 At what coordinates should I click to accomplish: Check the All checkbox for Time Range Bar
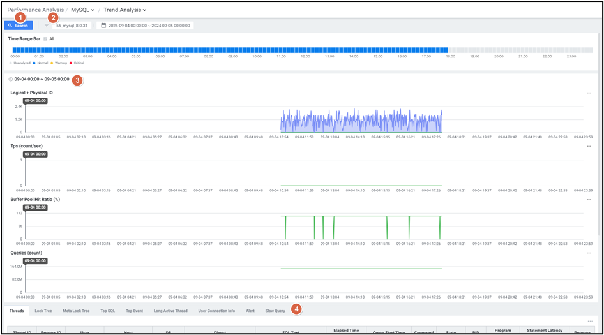click(45, 39)
